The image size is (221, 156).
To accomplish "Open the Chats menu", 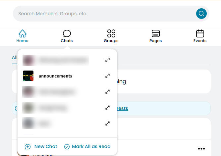I will pos(67,36).
